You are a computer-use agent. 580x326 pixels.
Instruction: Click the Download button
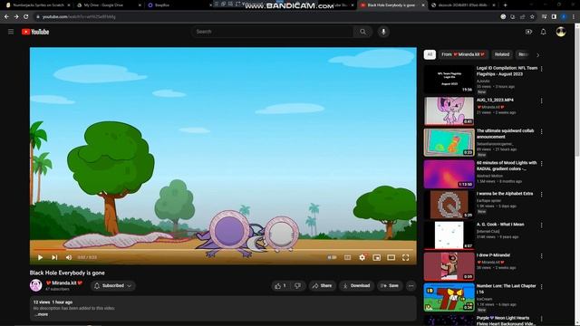click(356, 286)
